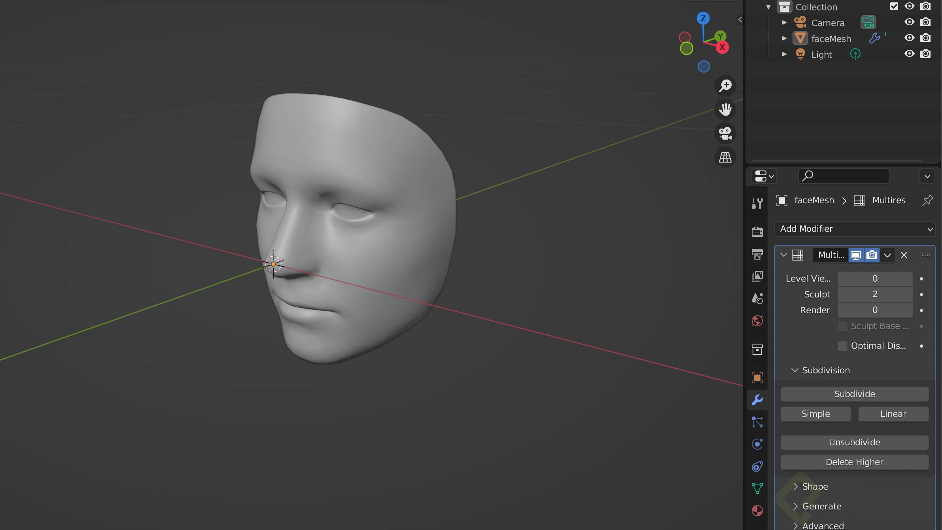
Task: Hide faceMesh using its eye visibility toggle
Action: pyautogui.click(x=910, y=38)
